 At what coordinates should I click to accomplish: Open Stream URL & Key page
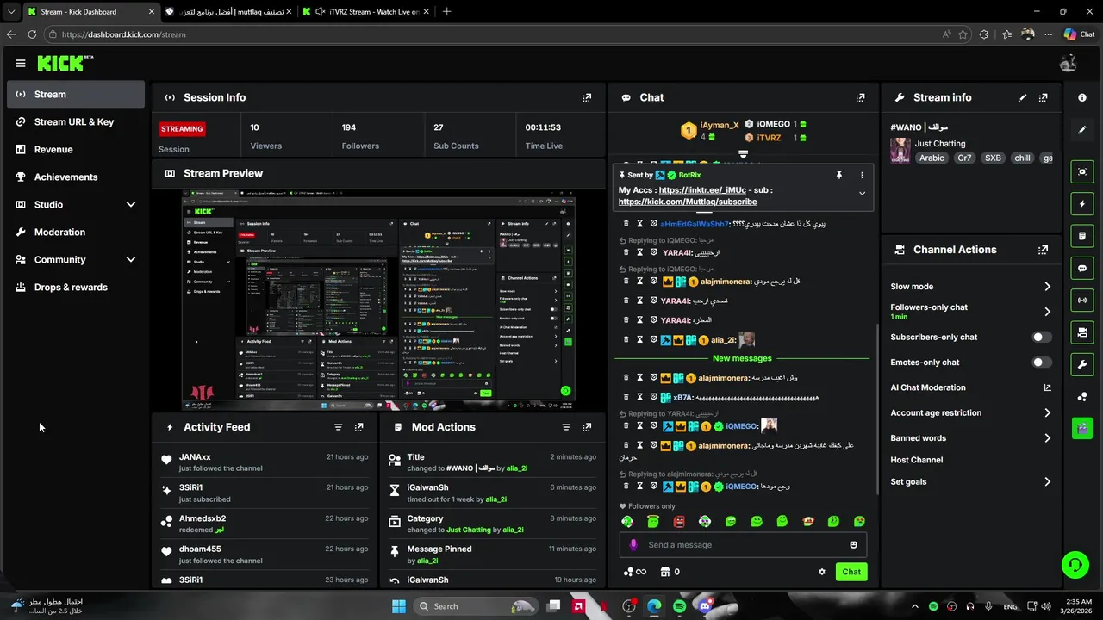(x=76, y=122)
